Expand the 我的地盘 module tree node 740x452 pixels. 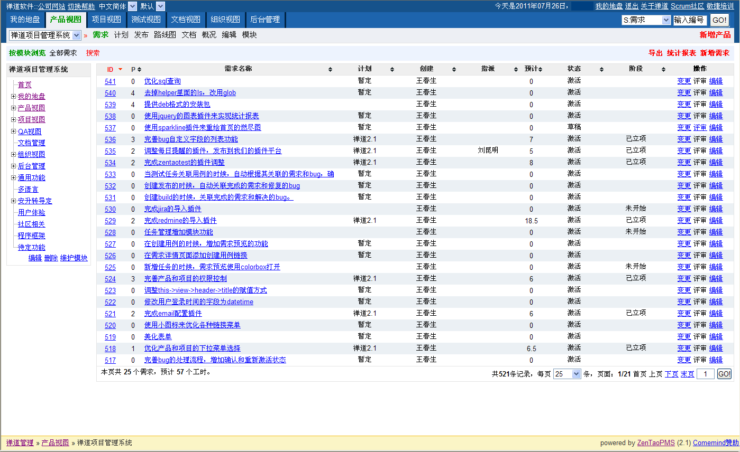(x=13, y=96)
